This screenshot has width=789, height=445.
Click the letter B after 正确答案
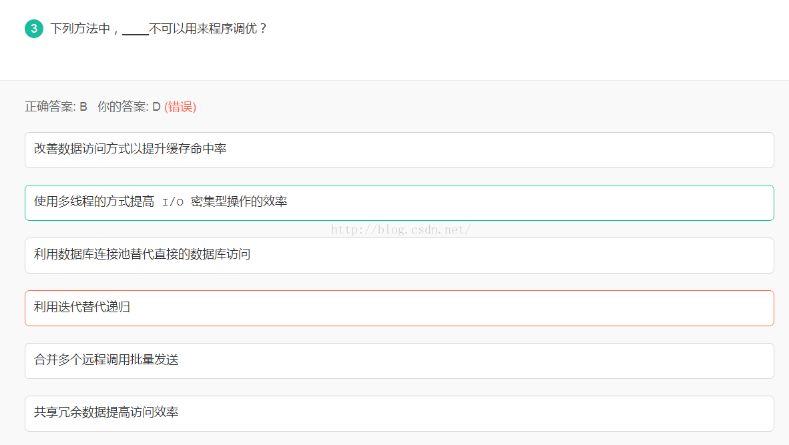click(x=83, y=107)
